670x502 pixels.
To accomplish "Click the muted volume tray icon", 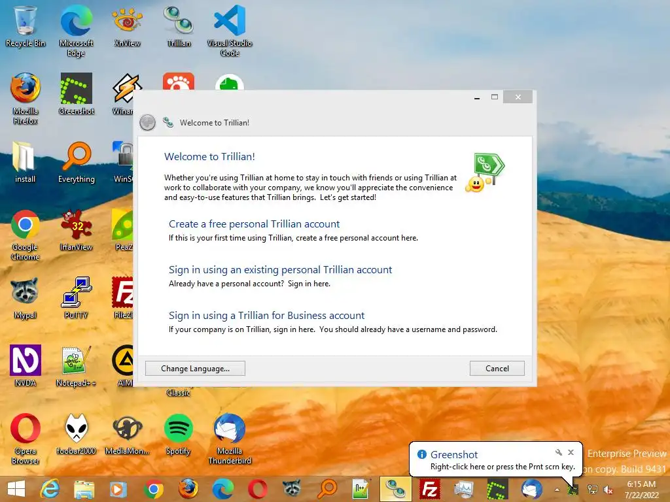I will pos(608,490).
